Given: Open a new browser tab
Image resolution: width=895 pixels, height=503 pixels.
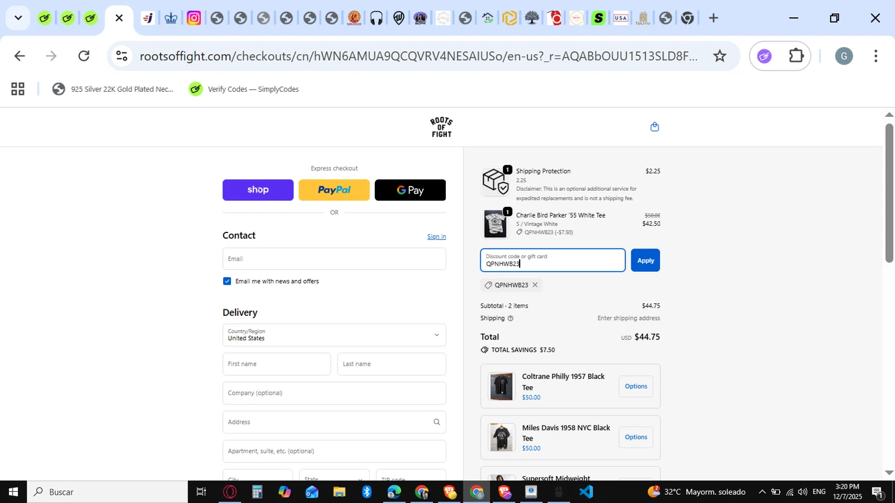Looking at the screenshot, I should 713,18.
